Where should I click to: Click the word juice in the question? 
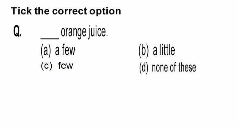point(97,32)
